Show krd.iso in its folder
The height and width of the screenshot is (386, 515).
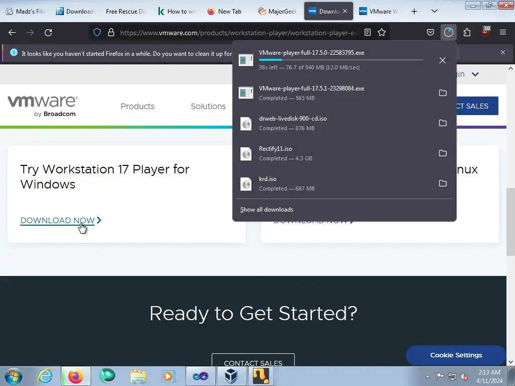pyautogui.click(x=443, y=183)
